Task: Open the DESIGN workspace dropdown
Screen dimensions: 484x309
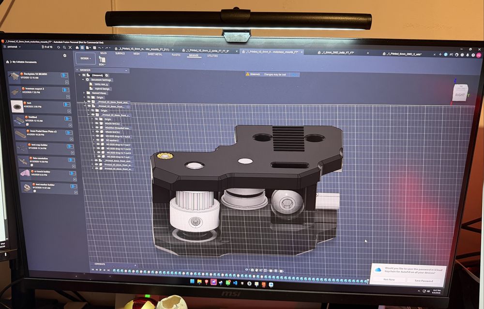Action: click(x=86, y=59)
